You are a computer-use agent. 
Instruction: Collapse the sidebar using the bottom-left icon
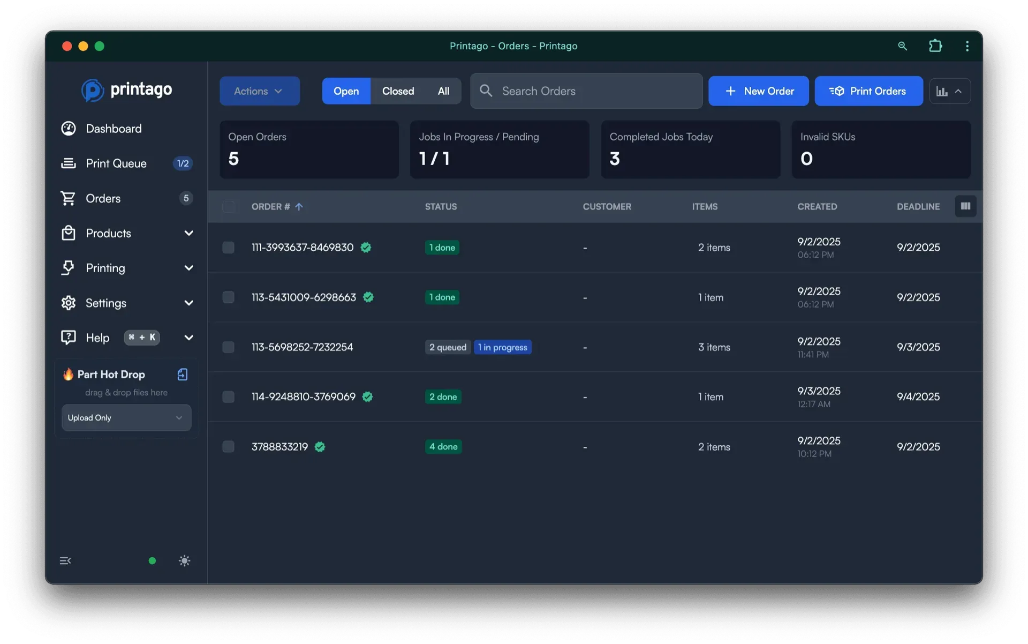coord(65,560)
